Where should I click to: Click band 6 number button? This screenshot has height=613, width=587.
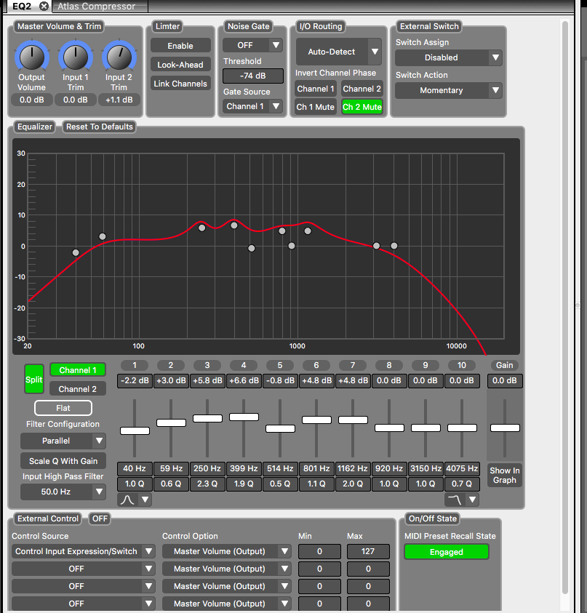pos(316,365)
